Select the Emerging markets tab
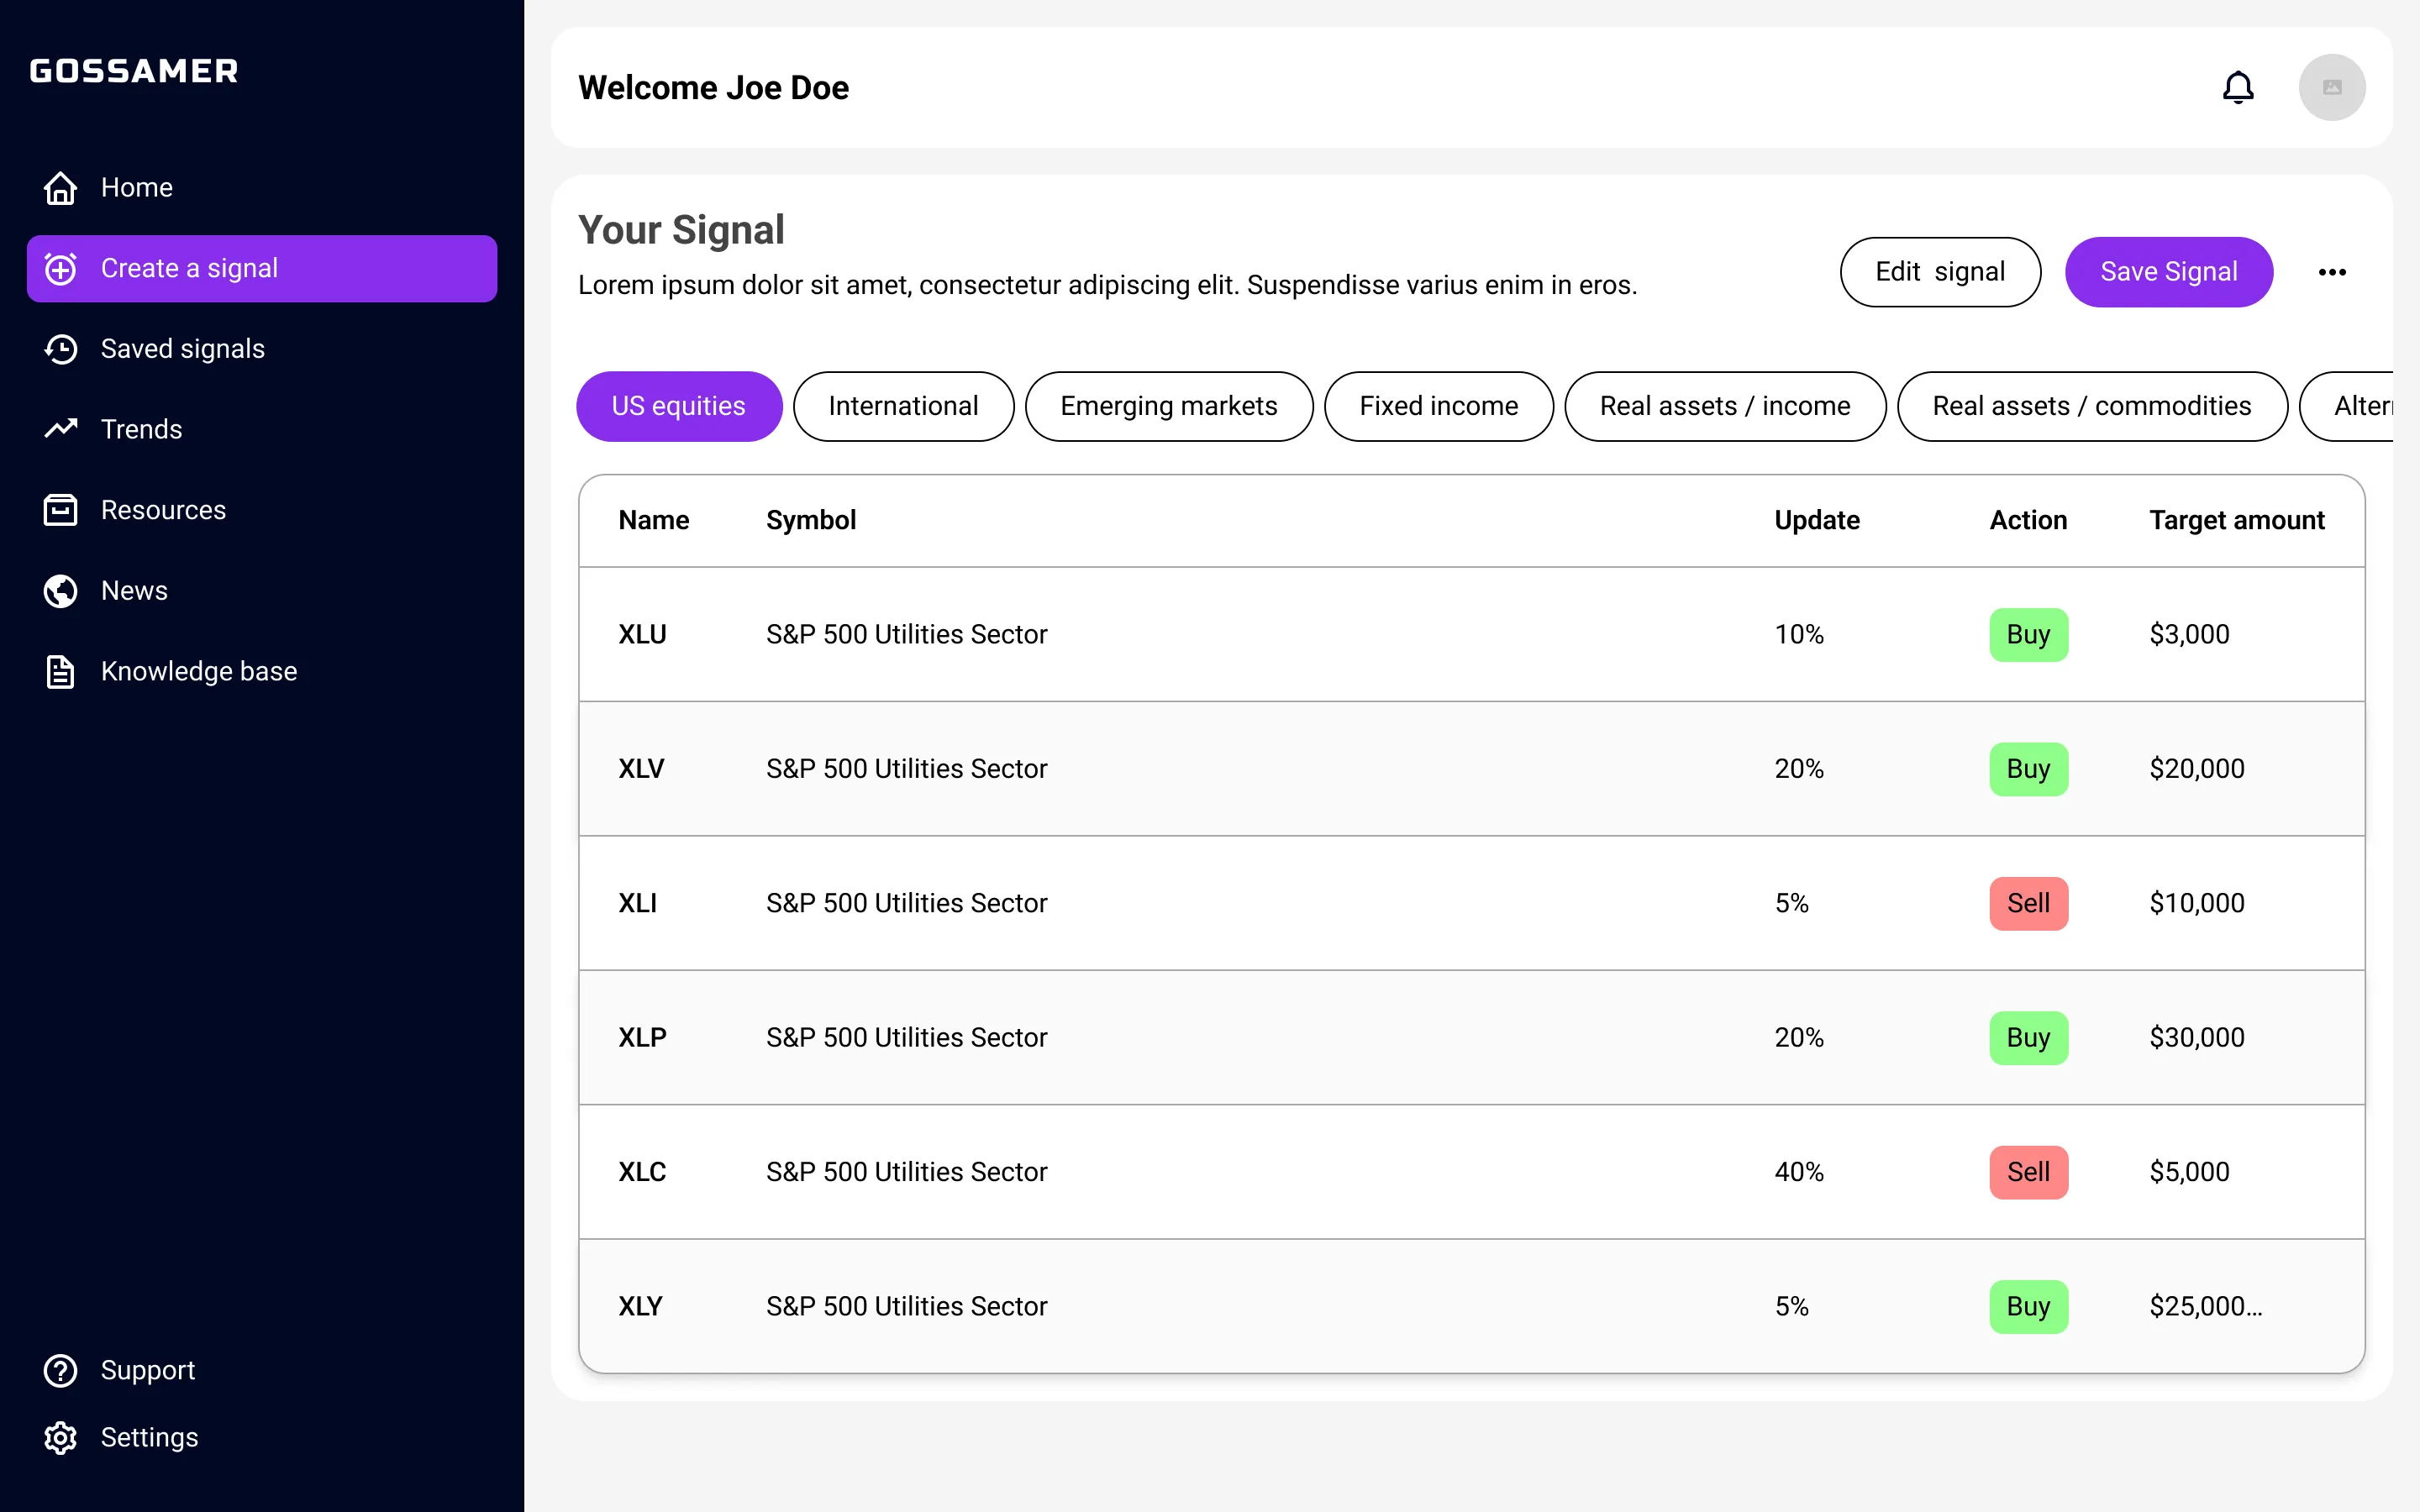Viewport: 2420px width, 1512px height. 1168,406
